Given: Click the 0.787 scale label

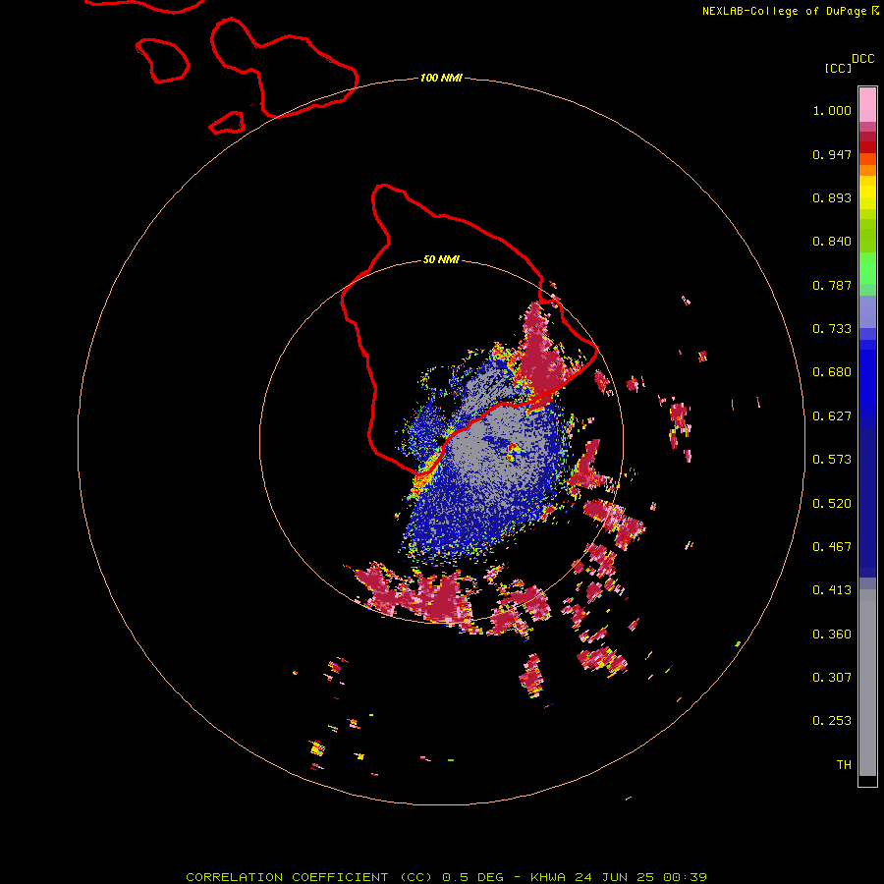Looking at the screenshot, I should [x=832, y=285].
